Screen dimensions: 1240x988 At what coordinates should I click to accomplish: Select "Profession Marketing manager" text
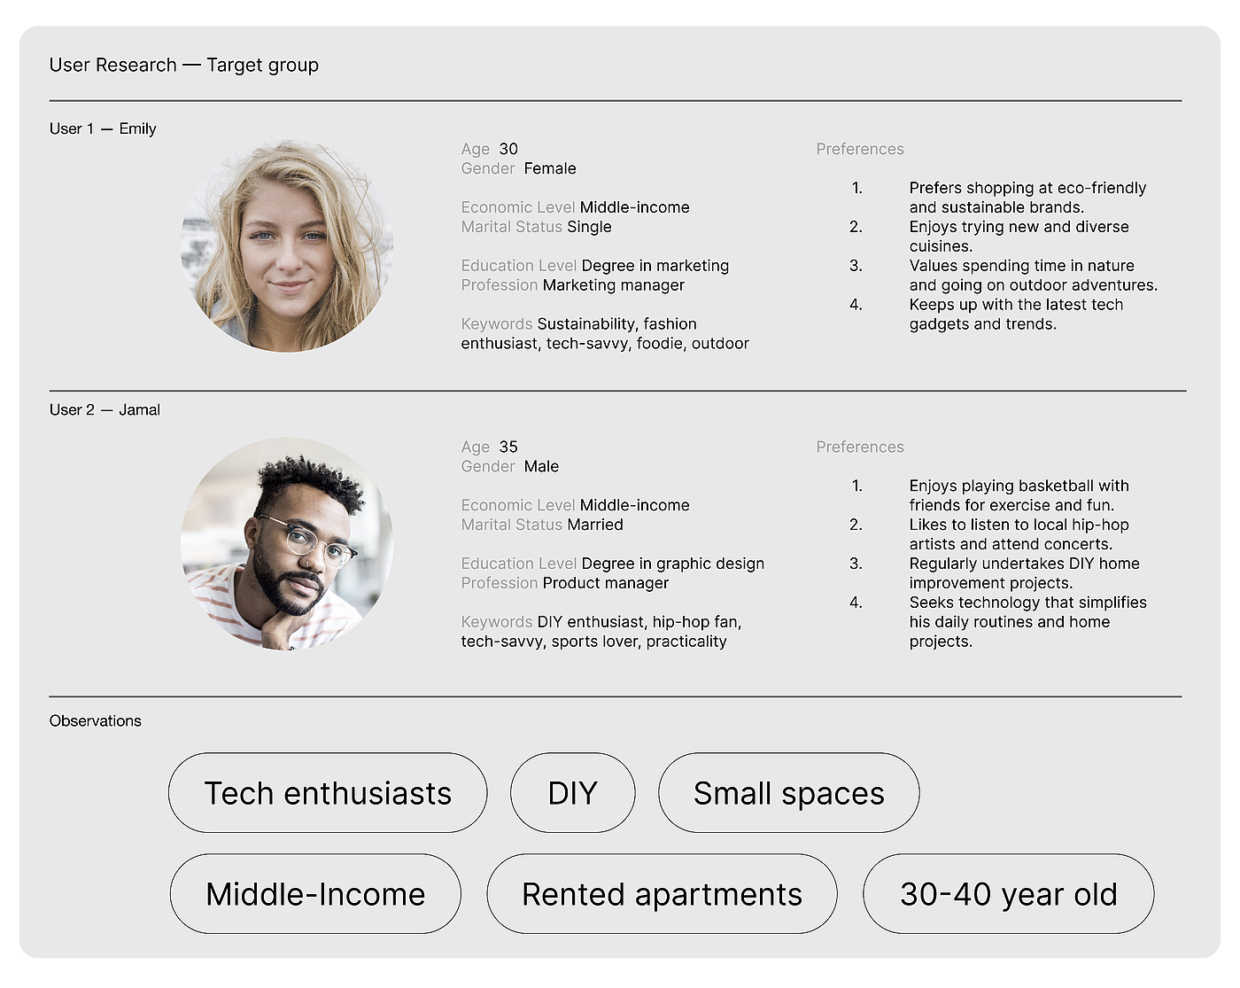pos(572,285)
